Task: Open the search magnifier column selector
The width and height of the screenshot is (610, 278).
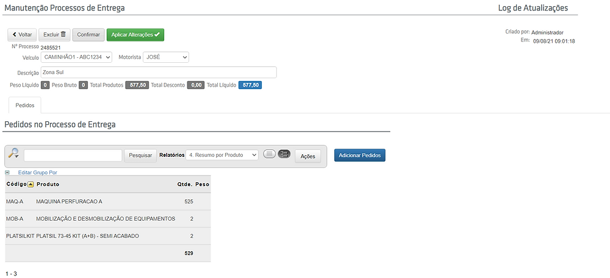Action: pos(14,153)
